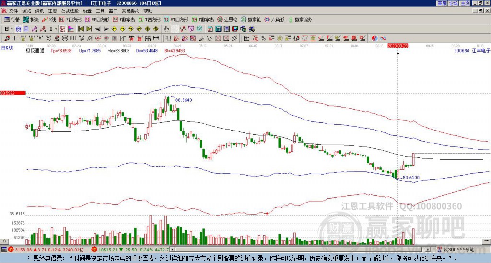This screenshot has height=263, width=491.
Task: Click the up-triangle button beside volume panel
Action: click(x=4, y=241)
